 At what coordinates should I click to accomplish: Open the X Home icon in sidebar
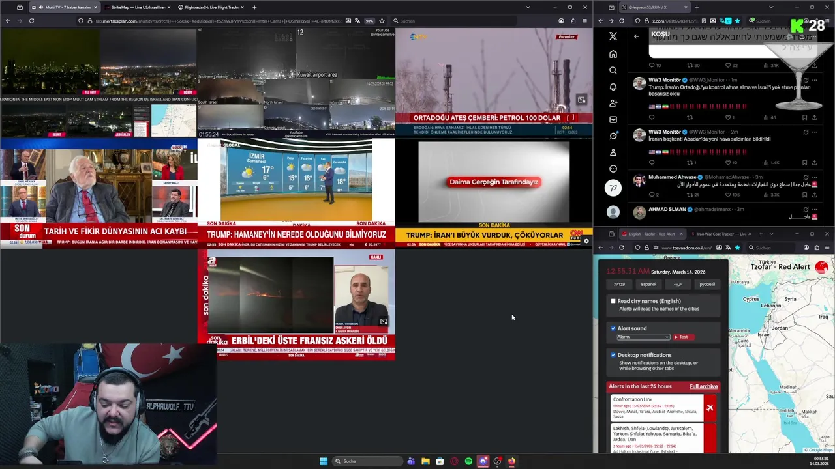point(613,54)
